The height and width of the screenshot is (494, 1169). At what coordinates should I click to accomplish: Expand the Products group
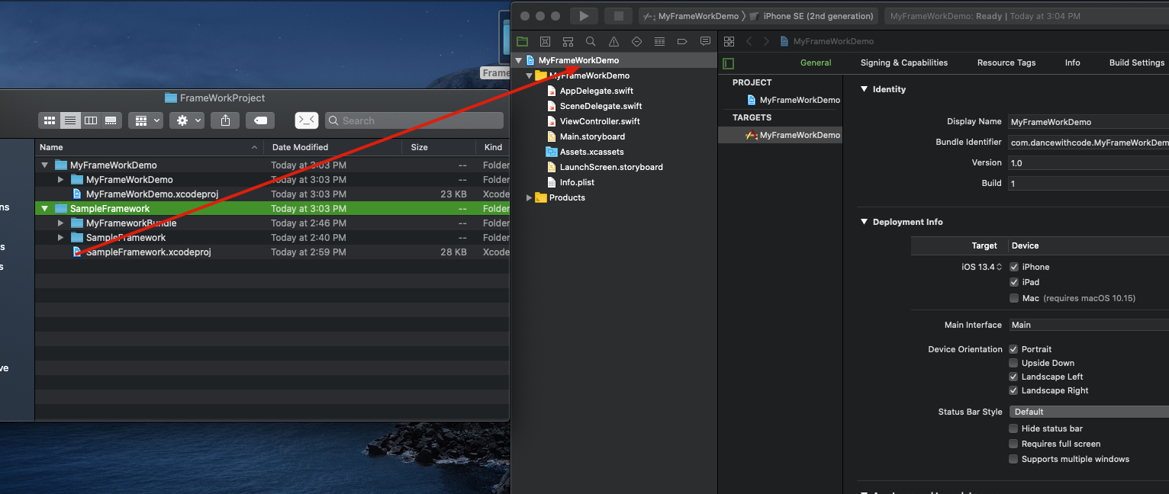[530, 197]
